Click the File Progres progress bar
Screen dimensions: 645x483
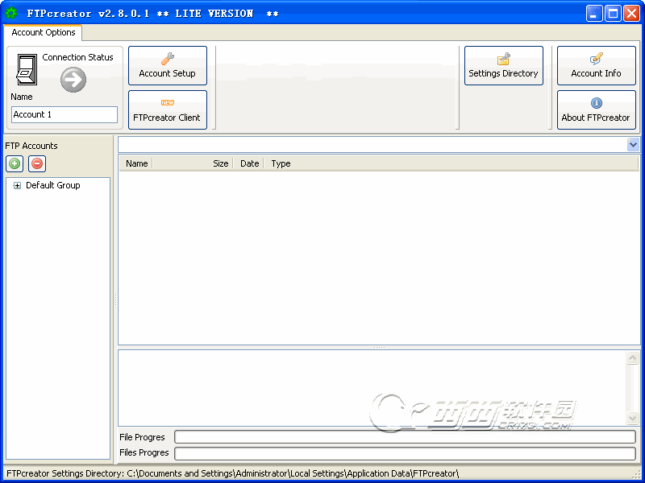tap(406, 437)
